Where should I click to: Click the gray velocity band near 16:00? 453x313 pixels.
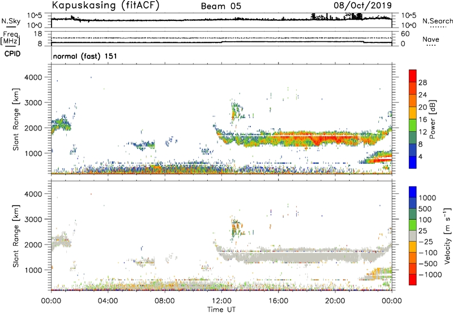[x=278, y=257]
